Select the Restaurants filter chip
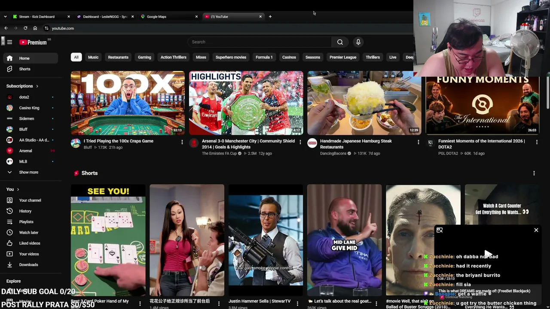 pos(118,58)
